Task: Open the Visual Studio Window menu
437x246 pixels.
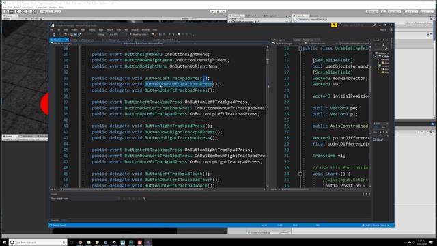Action: coord(145,30)
